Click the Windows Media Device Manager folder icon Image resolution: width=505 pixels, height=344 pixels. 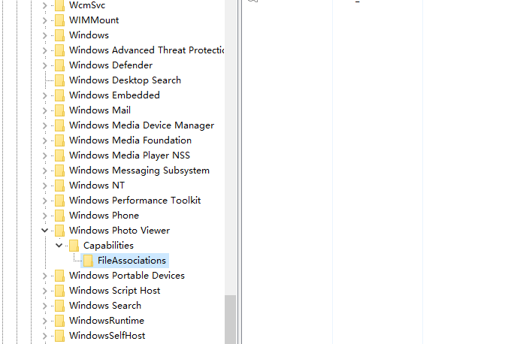[x=59, y=125]
